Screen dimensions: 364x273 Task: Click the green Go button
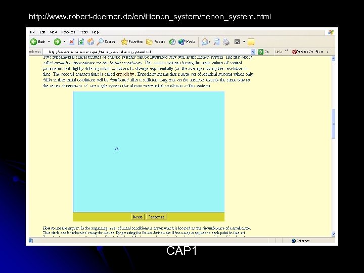263,52
